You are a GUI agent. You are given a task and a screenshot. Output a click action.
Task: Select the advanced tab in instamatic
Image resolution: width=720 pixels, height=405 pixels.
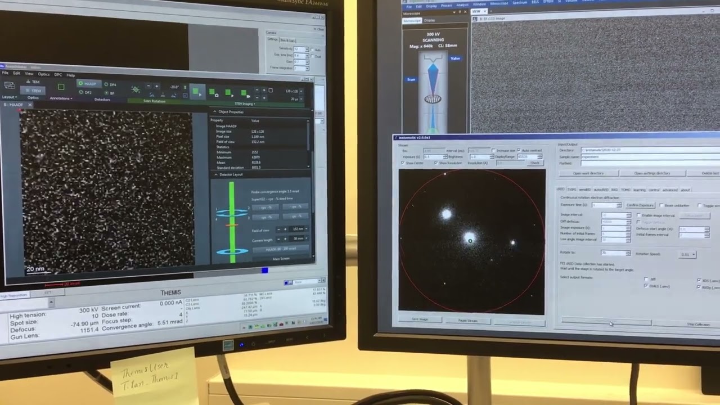click(x=670, y=190)
